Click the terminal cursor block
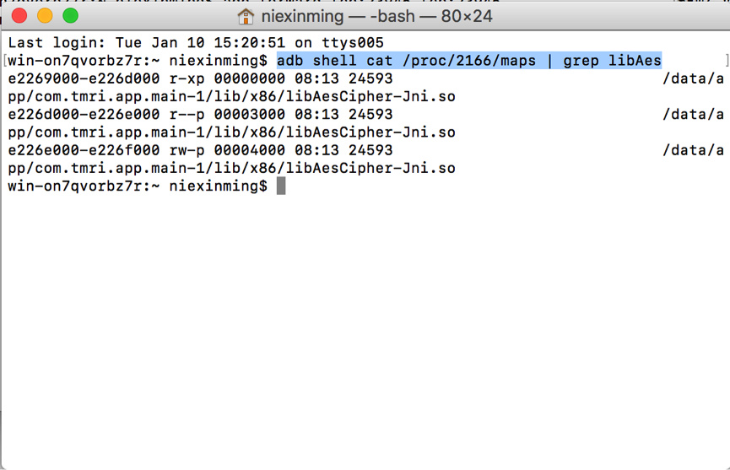This screenshot has width=730, height=470. (x=281, y=186)
